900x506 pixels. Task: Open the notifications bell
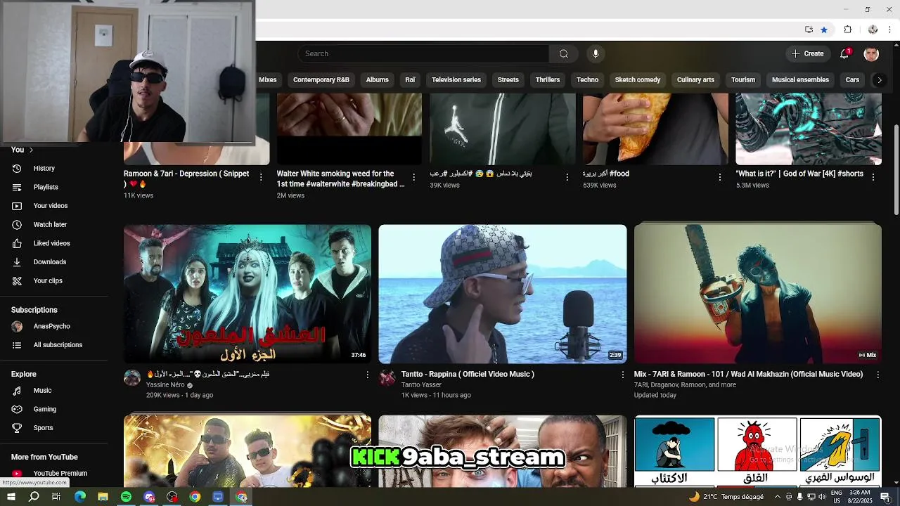click(844, 53)
